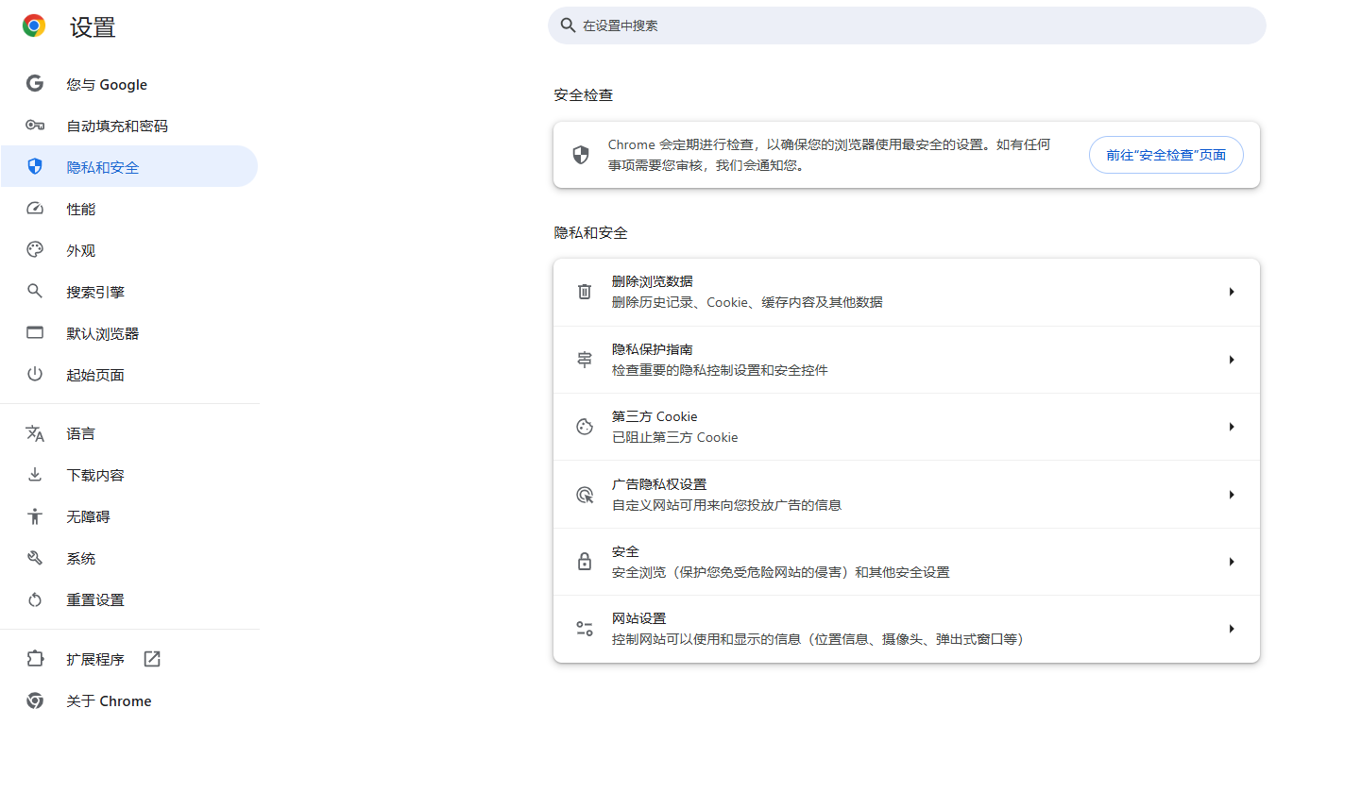The width and height of the screenshot is (1361, 793).
Task: Click the accessibility icon for 无障碍
Action: [x=35, y=516]
